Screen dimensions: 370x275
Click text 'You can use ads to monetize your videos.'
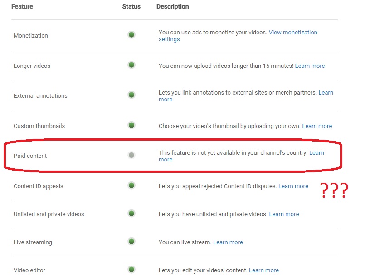click(x=213, y=33)
